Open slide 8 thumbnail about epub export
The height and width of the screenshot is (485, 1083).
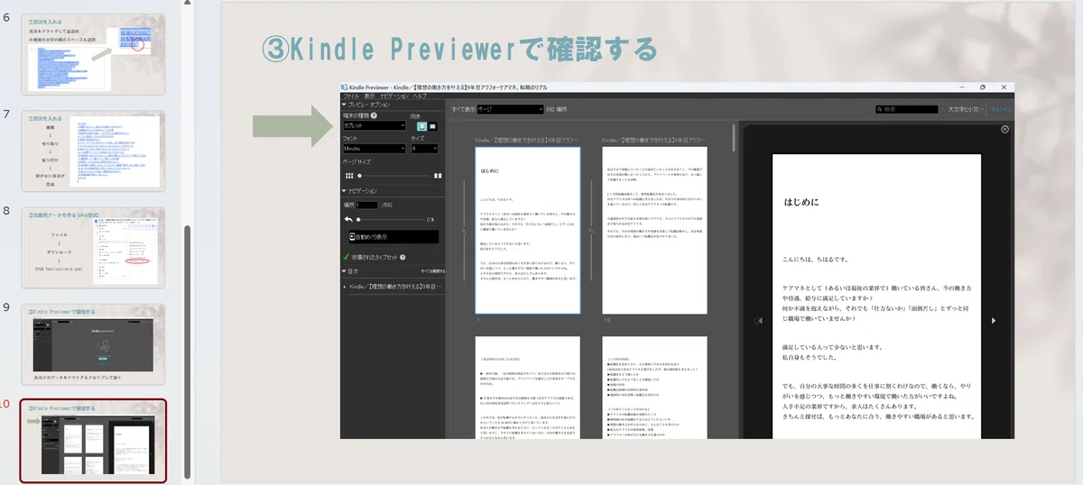click(x=93, y=246)
